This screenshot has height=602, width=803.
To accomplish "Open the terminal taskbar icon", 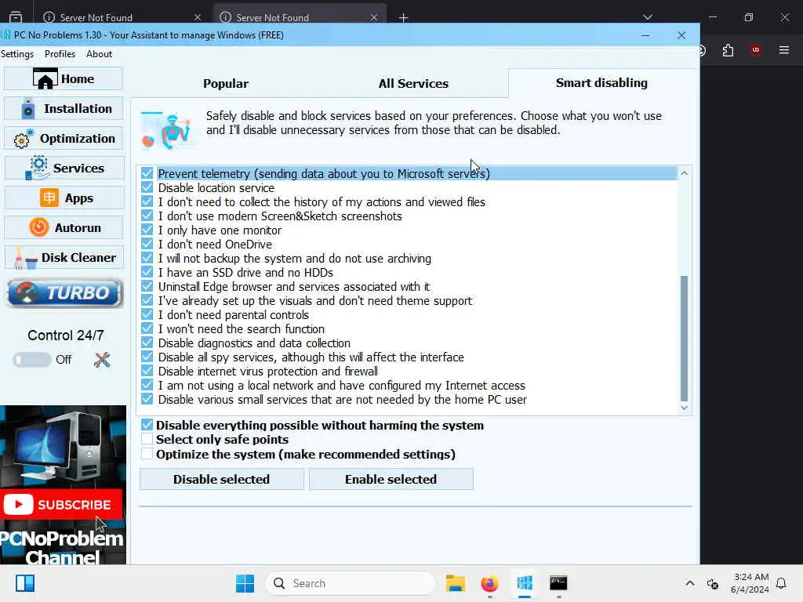I will pos(558,583).
